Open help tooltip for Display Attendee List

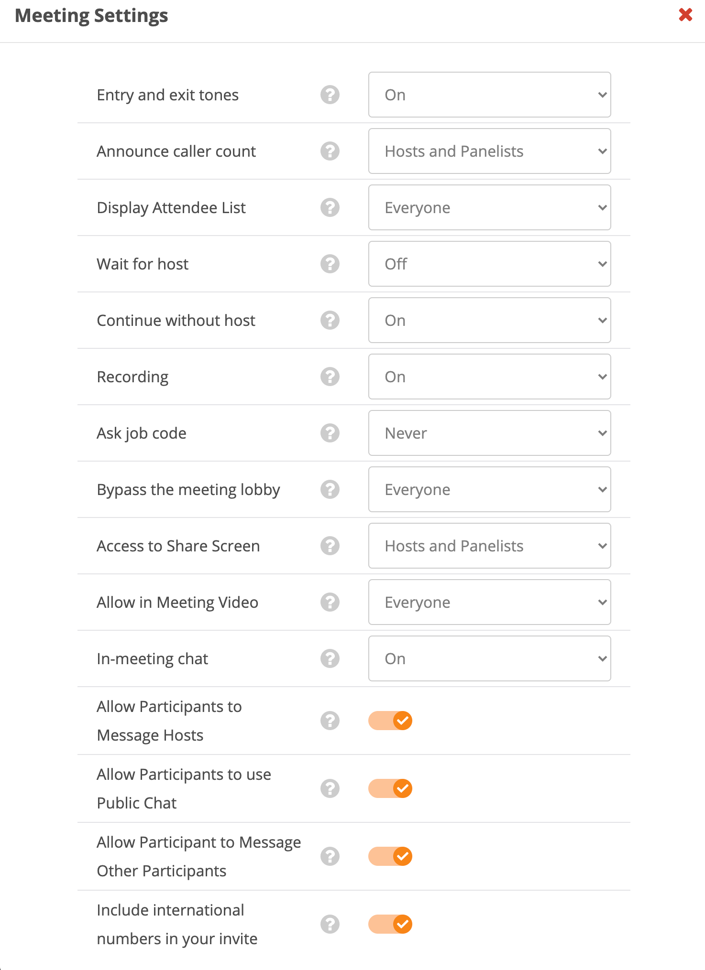[330, 207]
